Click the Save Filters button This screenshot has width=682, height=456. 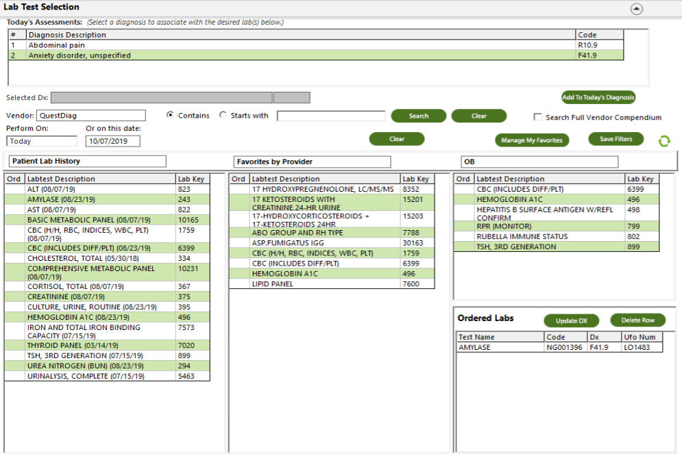pos(616,139)
